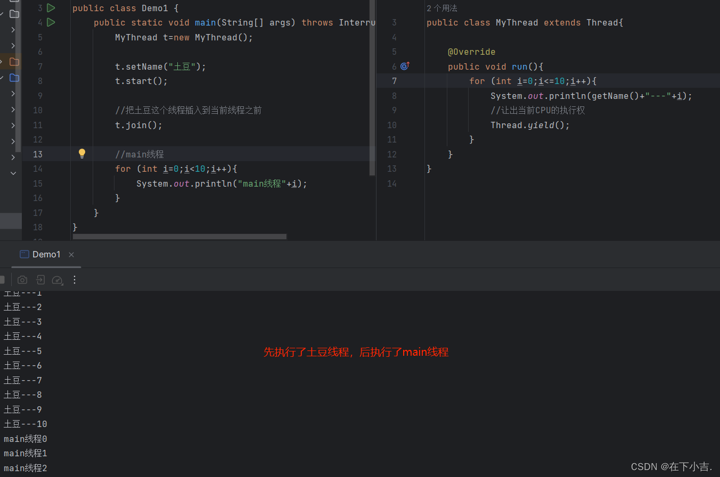Click the Demo1 for loop with i<10

tap(176, 169)
